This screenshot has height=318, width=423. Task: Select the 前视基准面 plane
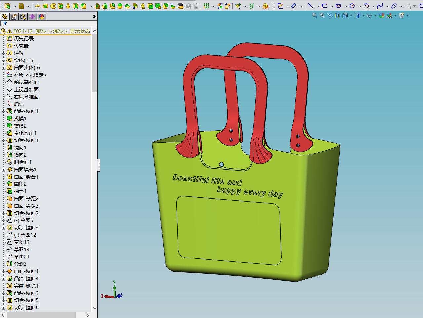(x=23, y=82)
